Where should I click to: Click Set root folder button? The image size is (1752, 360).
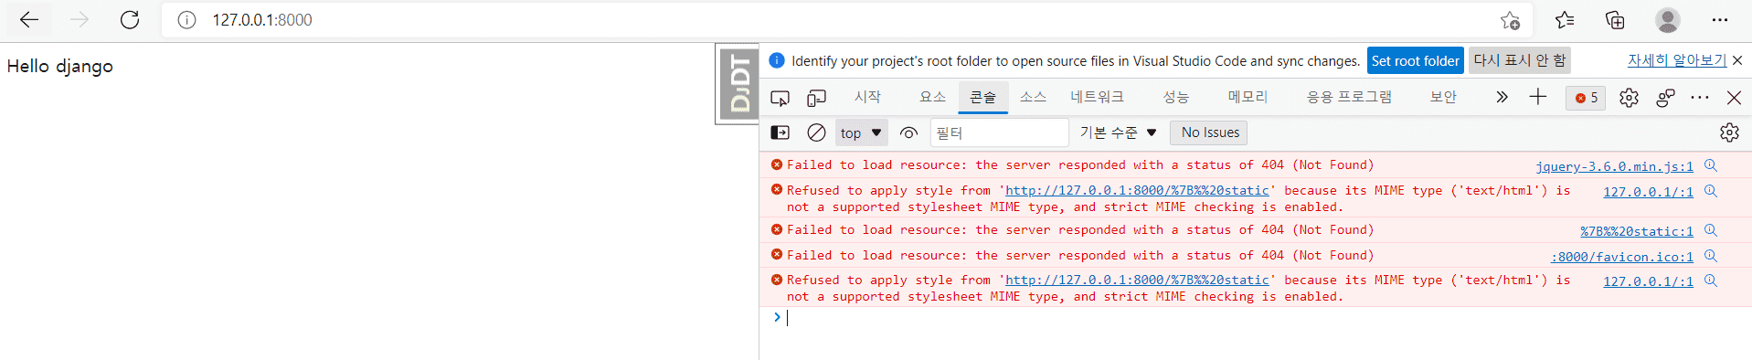tap(1415, 61)
